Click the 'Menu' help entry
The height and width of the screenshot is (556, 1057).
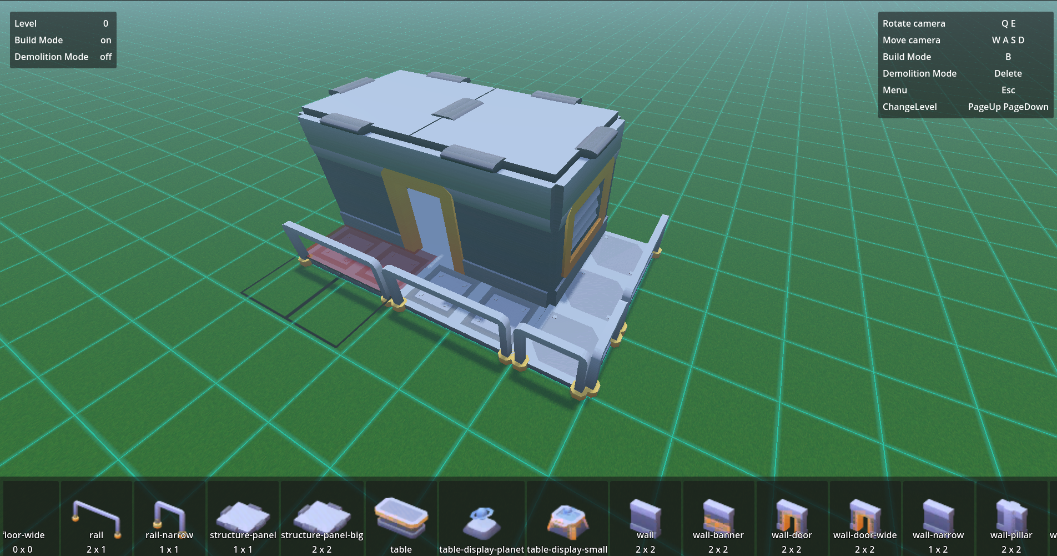[x=895, y=90]
